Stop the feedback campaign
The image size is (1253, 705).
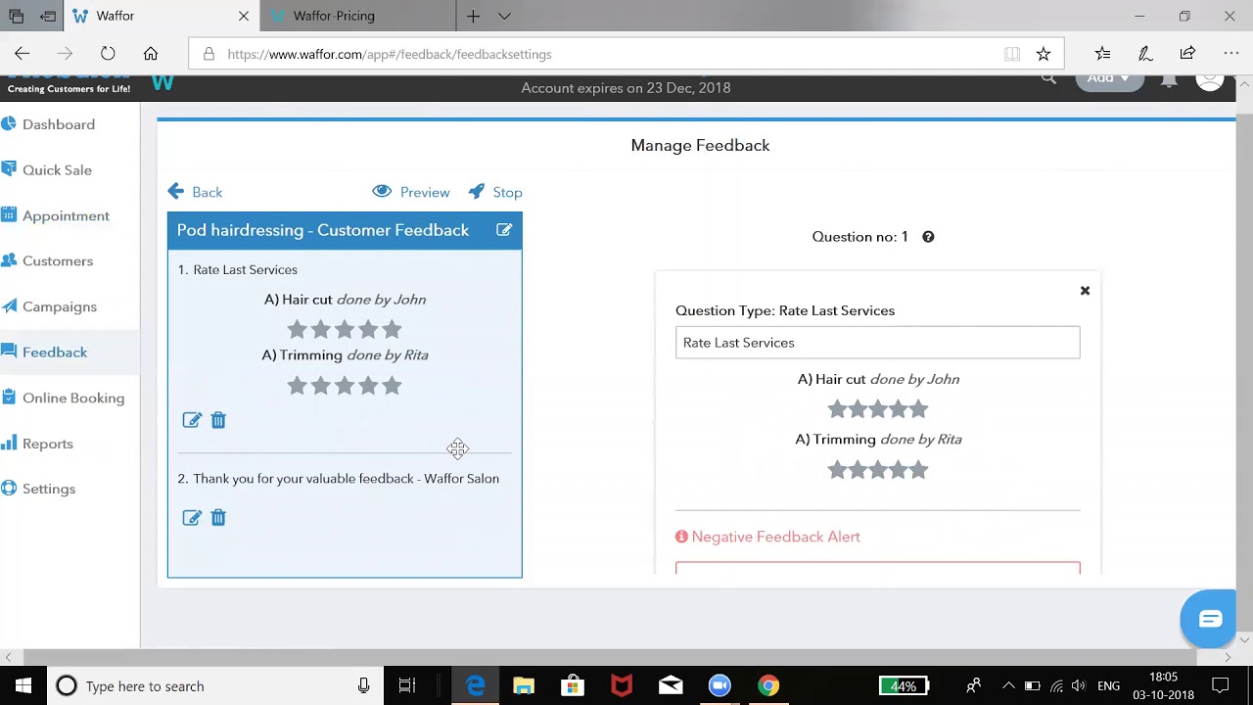[495, 192]
